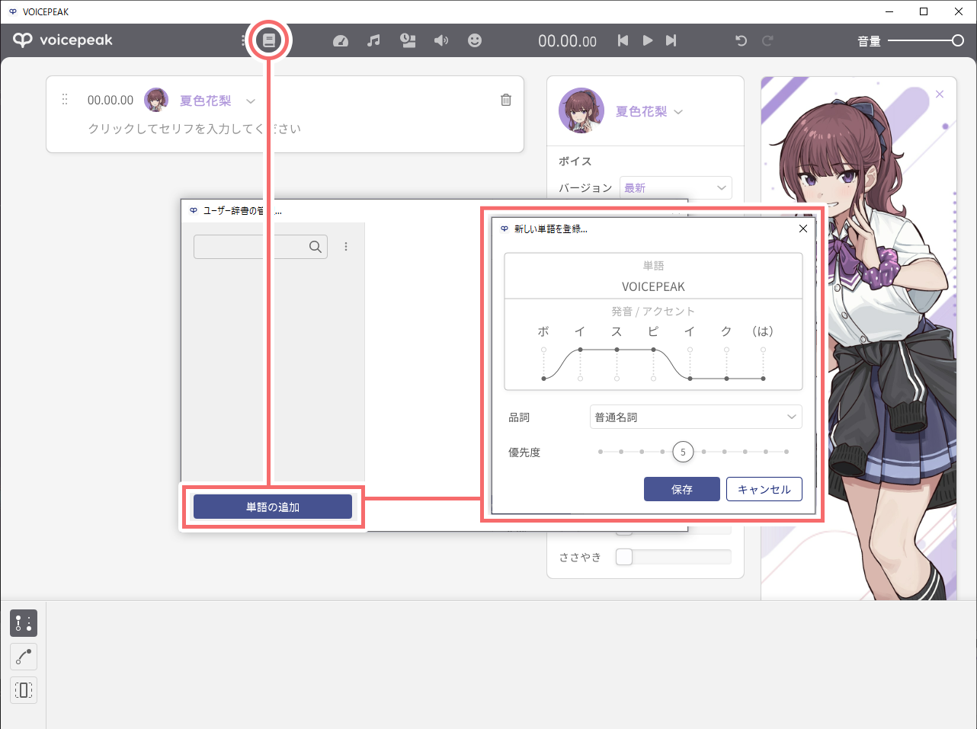The image size is (977, 729).
Task: Click the 単語の追加 button
Action: point(273,507)
